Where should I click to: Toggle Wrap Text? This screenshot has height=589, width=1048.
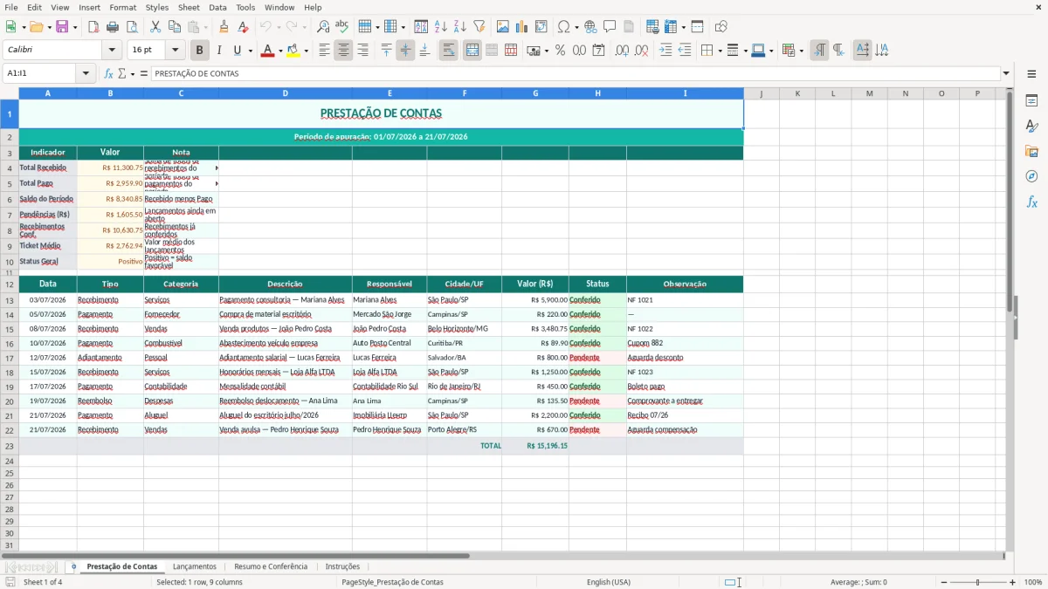[x=449, y=51]
